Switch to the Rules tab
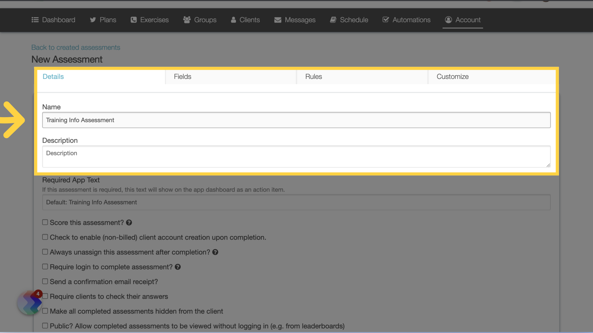Image resolution: width=593 pixels, height=333 pixels. point(313,76)
